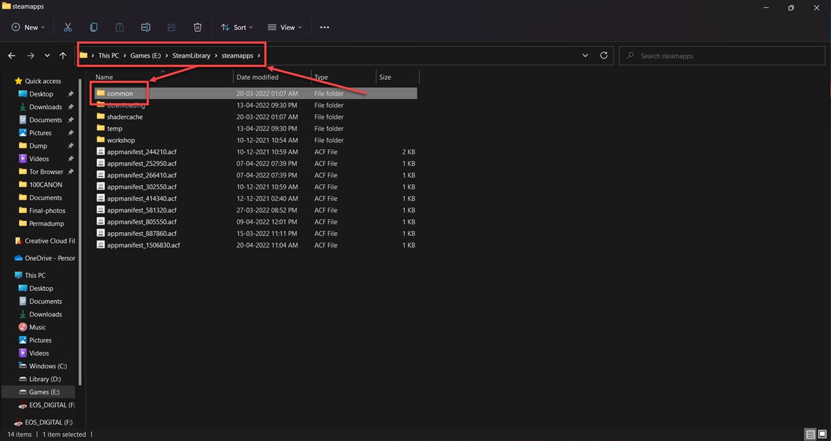Screen dimensions: 831x441
Task: Click the Cut icon in the toolbar
Action: [x=68, y=27]
